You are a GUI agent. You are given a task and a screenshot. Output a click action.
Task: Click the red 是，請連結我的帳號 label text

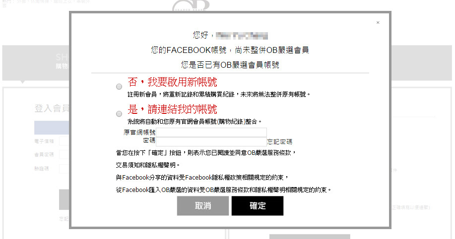(172, 109)
